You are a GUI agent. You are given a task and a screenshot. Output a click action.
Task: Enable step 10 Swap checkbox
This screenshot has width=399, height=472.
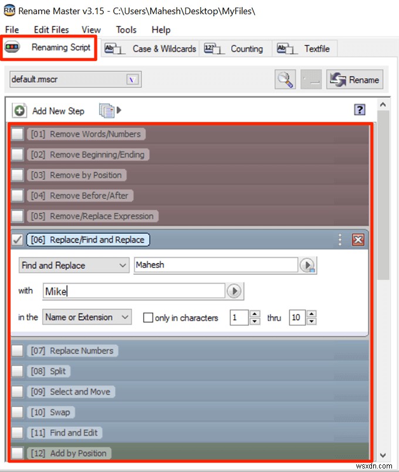(x=18, y=412)
